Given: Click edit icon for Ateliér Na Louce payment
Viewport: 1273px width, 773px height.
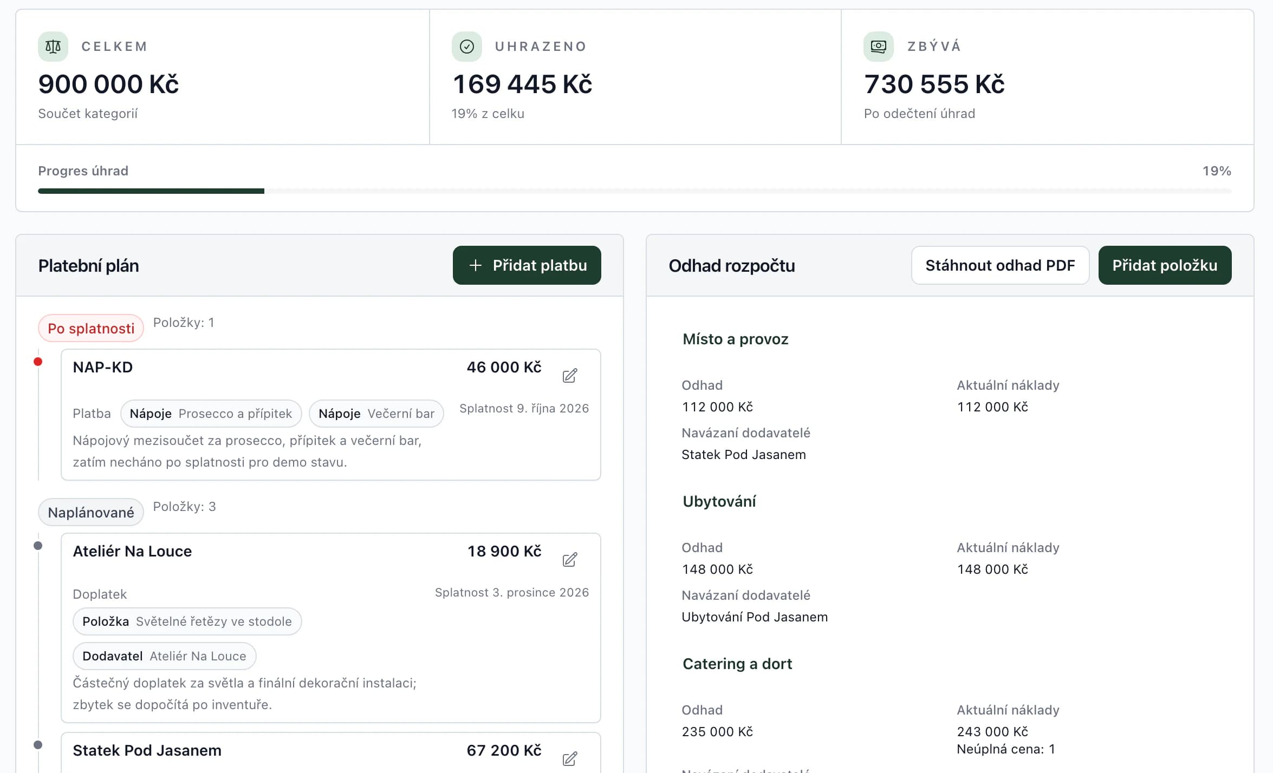Looking at the screenshot, I should click(569, 560).
